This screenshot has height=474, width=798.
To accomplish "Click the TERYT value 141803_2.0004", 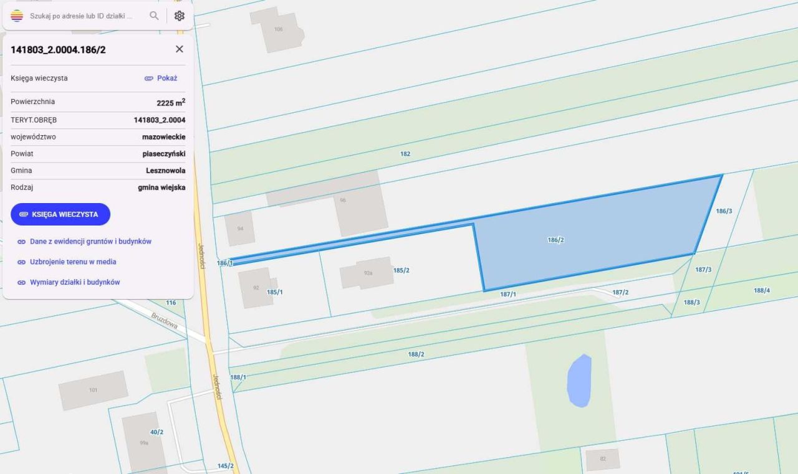I will tap(160, 120).
